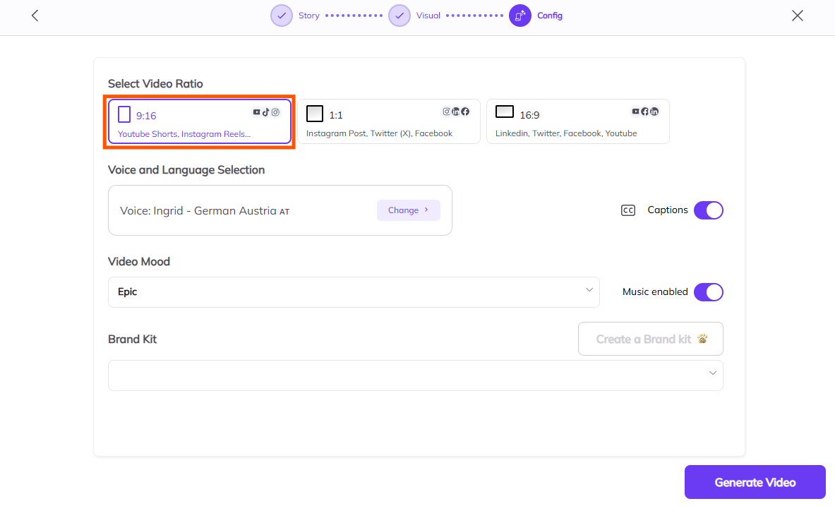
Task: Click the Youtube Shorts, Instagram Reels label
Action: 184,134
